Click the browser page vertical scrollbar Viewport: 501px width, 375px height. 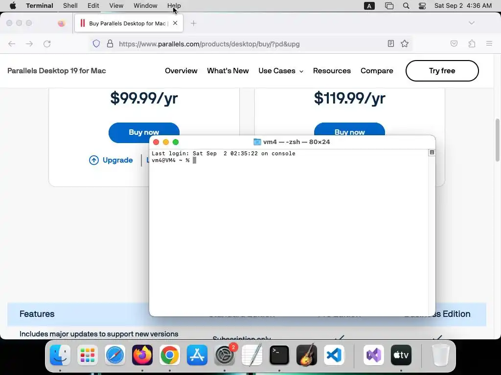click(x=498, y=140)
